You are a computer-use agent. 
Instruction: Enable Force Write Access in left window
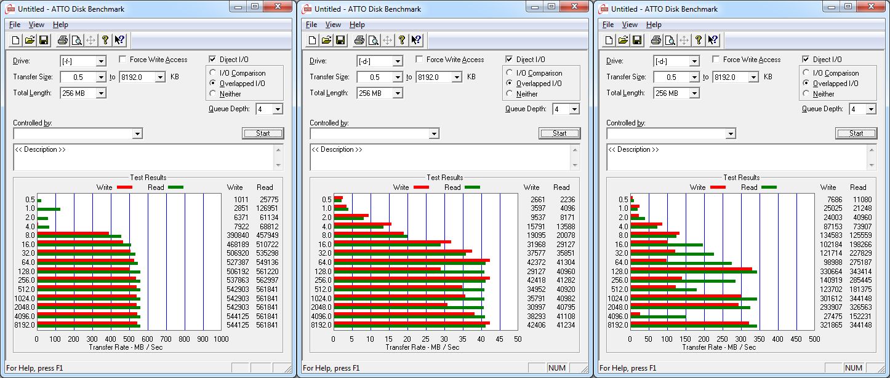tap(122, 60)
